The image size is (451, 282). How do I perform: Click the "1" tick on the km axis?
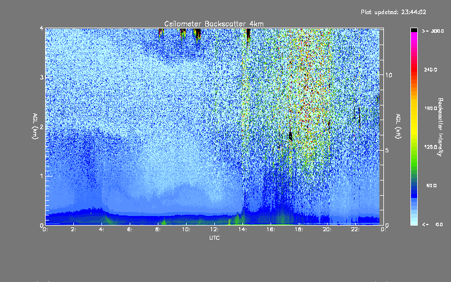tap(42, 176)
